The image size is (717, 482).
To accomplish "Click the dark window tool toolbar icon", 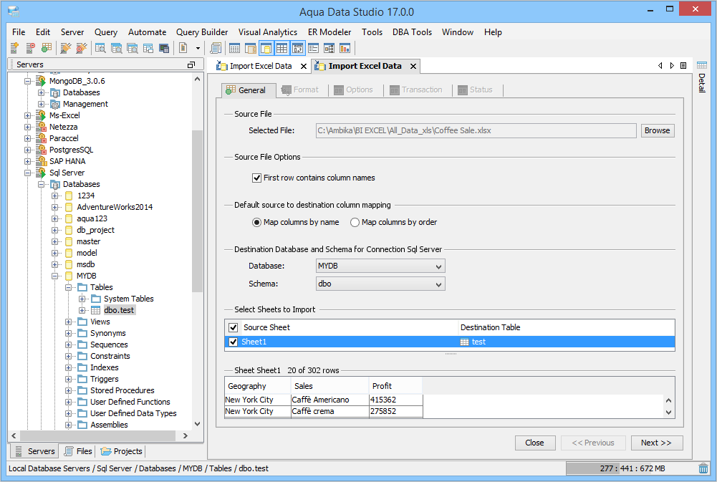I will [x=164, y=47].
